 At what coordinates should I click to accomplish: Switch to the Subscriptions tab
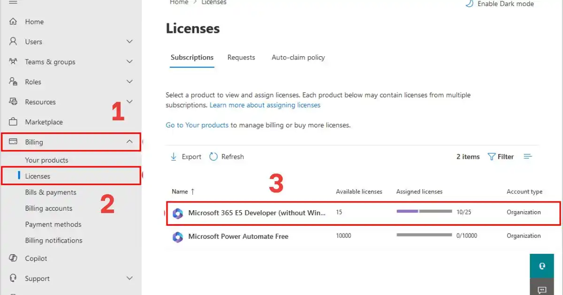click(x=192, y=58)
